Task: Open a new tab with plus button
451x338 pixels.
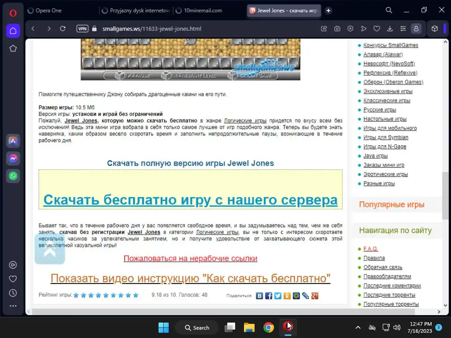Action: 328,11
